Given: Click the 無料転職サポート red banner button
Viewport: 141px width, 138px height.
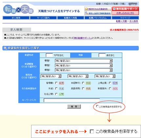Looking at the screenshot, I should 125,9.
